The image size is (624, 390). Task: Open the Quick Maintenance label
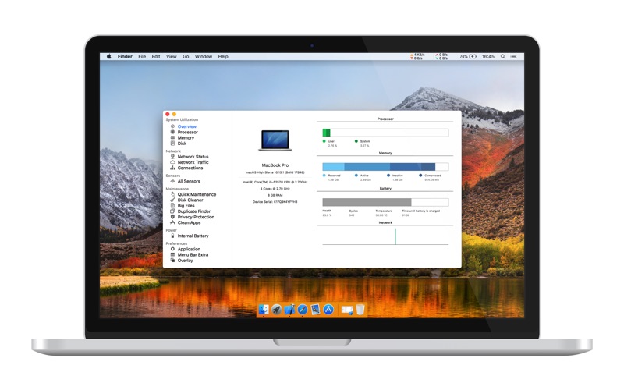pyautogui.click(x=197, y=194)
